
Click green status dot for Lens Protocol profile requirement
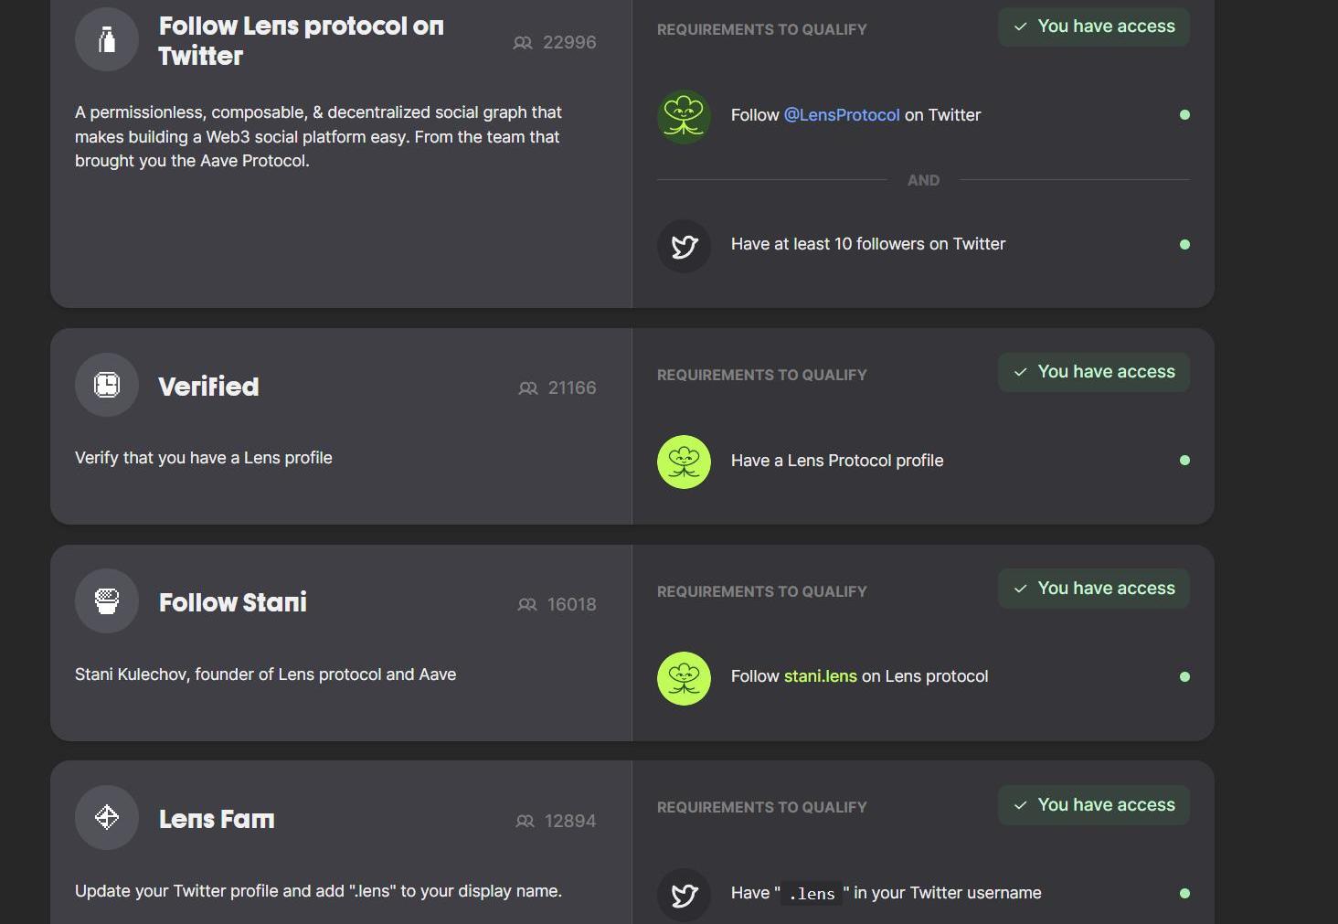point(1184,461)
